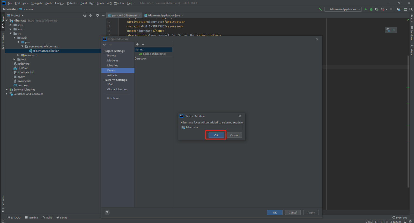The image size is (414, 223).
Task: Click Cancel in Choose Module dialog
Action: pos(234,135)
